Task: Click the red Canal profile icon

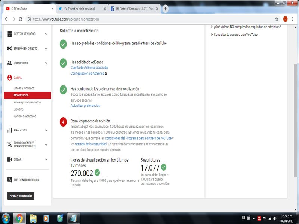Action: [10, 78]
